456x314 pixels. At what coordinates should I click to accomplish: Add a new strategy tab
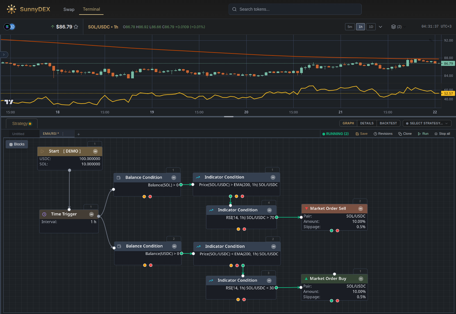click(79, 134)
